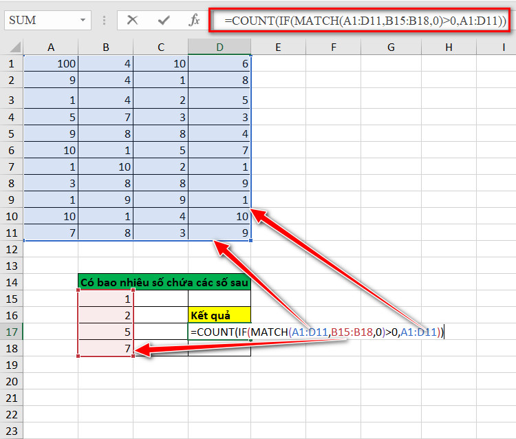Click cell D5 containing 4
516x439 pixels.
pos(219,133)
